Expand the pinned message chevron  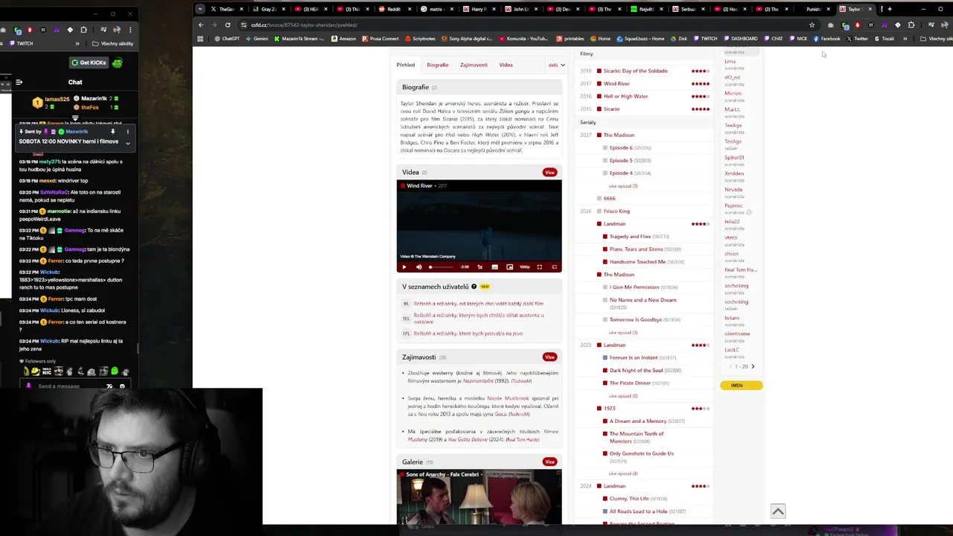coord(127,142)
